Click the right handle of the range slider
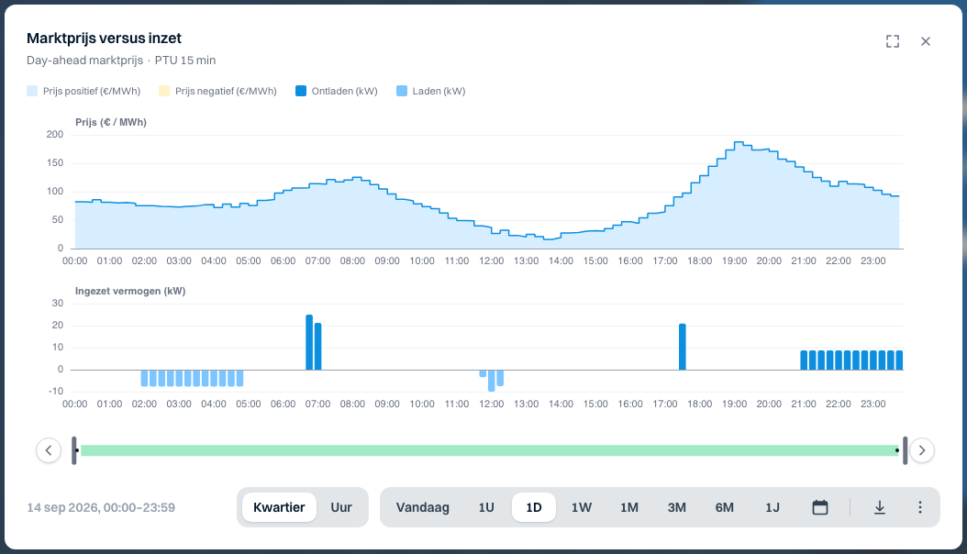 906,450
